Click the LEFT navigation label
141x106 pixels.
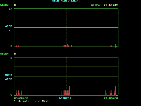click(x=26, y=101)
